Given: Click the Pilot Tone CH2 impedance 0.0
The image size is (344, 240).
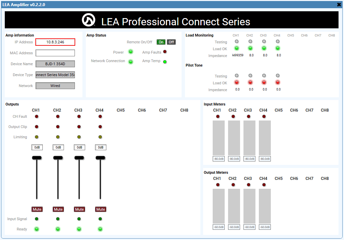Looking at the screenshot, I should coord(251,89).
